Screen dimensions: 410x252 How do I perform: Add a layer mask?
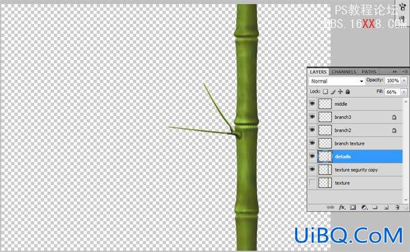pos(353,208)
